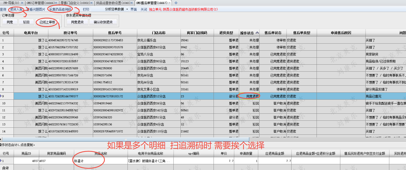Click the 驳回 button
Viewport: 406px width, 170px height.
(x=26, y=22)
